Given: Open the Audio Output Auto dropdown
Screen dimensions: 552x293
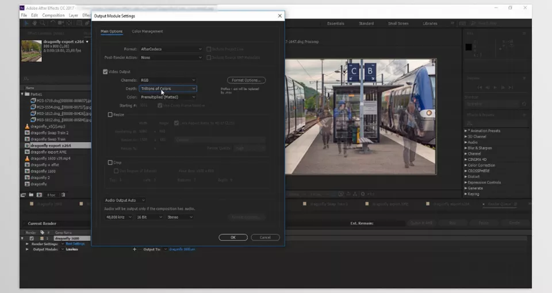Looking at the screenshot, I should pos(125,200).
